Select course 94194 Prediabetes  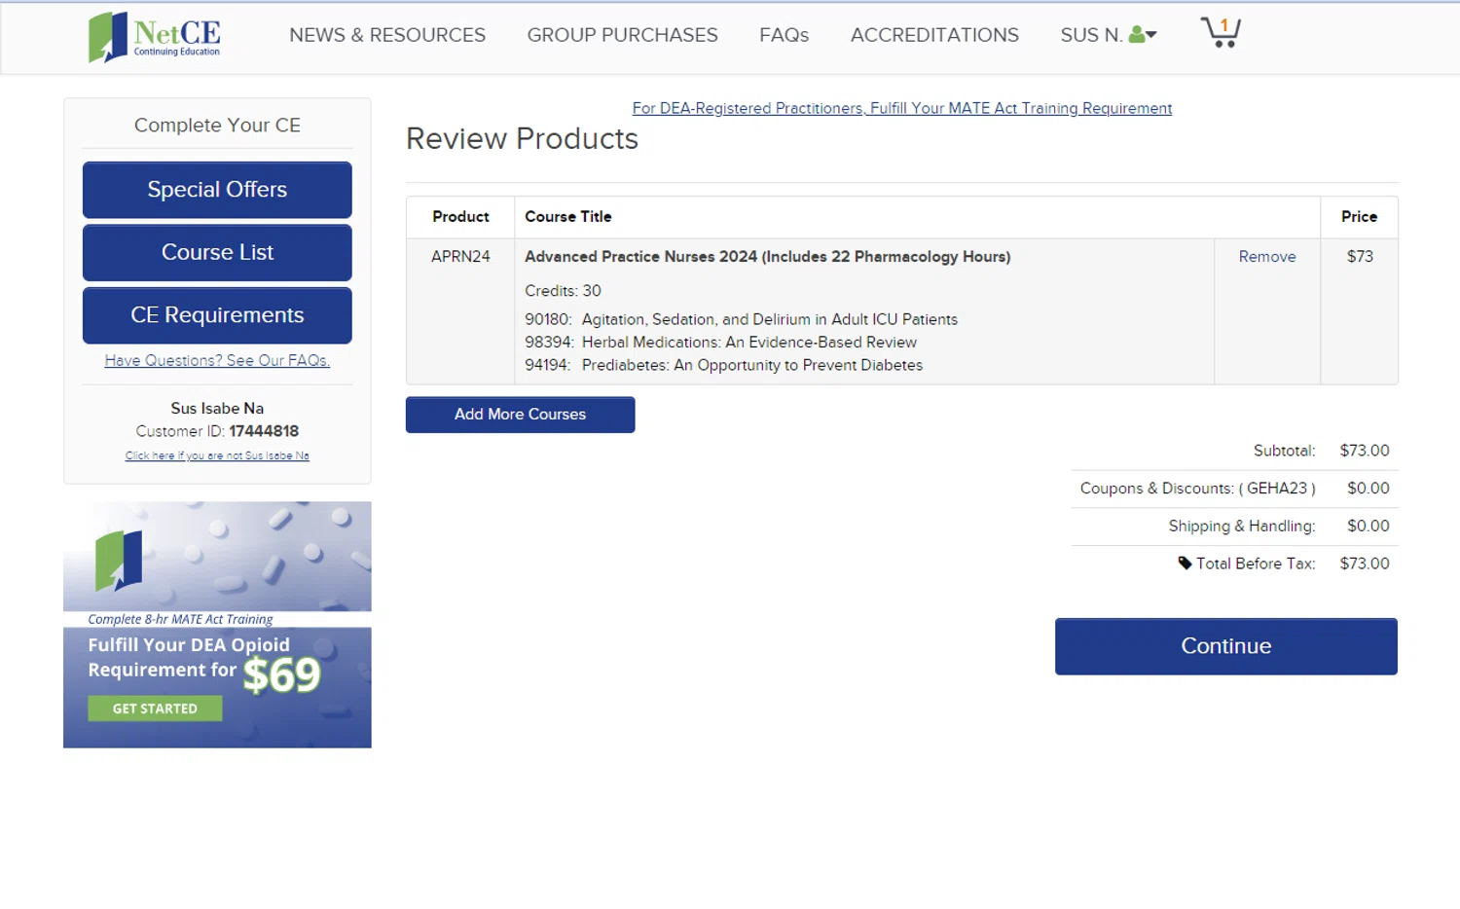pyautogui.click(x=723, y=365)
